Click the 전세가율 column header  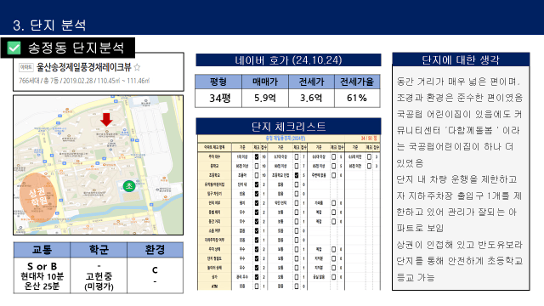[x=357, y=82]
